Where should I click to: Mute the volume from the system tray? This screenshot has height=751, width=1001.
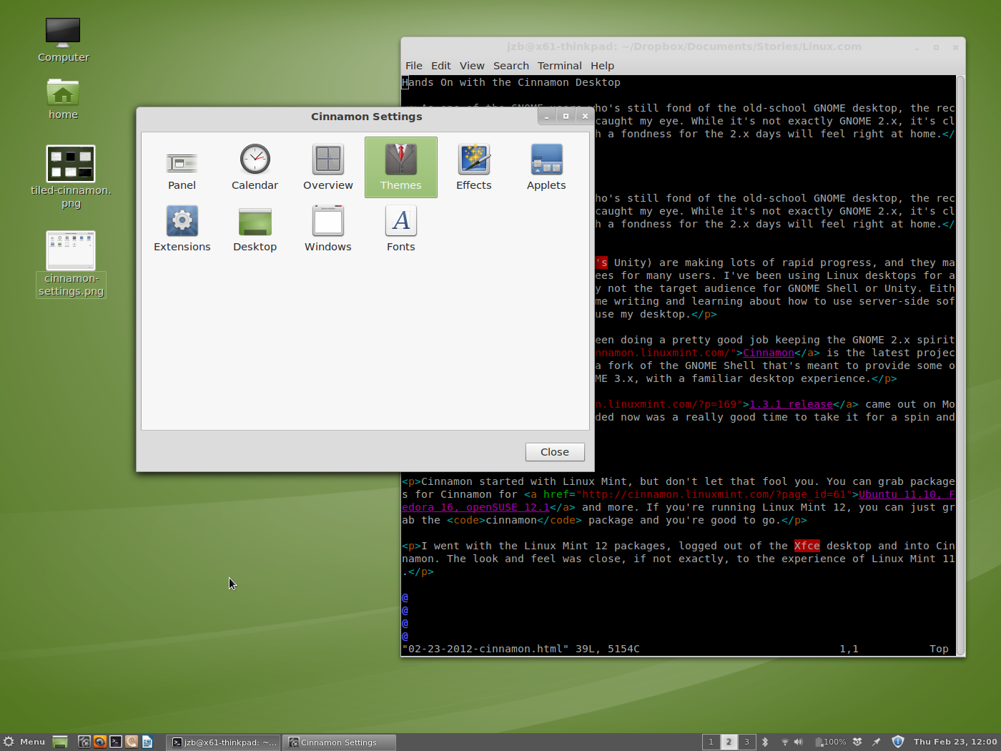click(799, 742)
